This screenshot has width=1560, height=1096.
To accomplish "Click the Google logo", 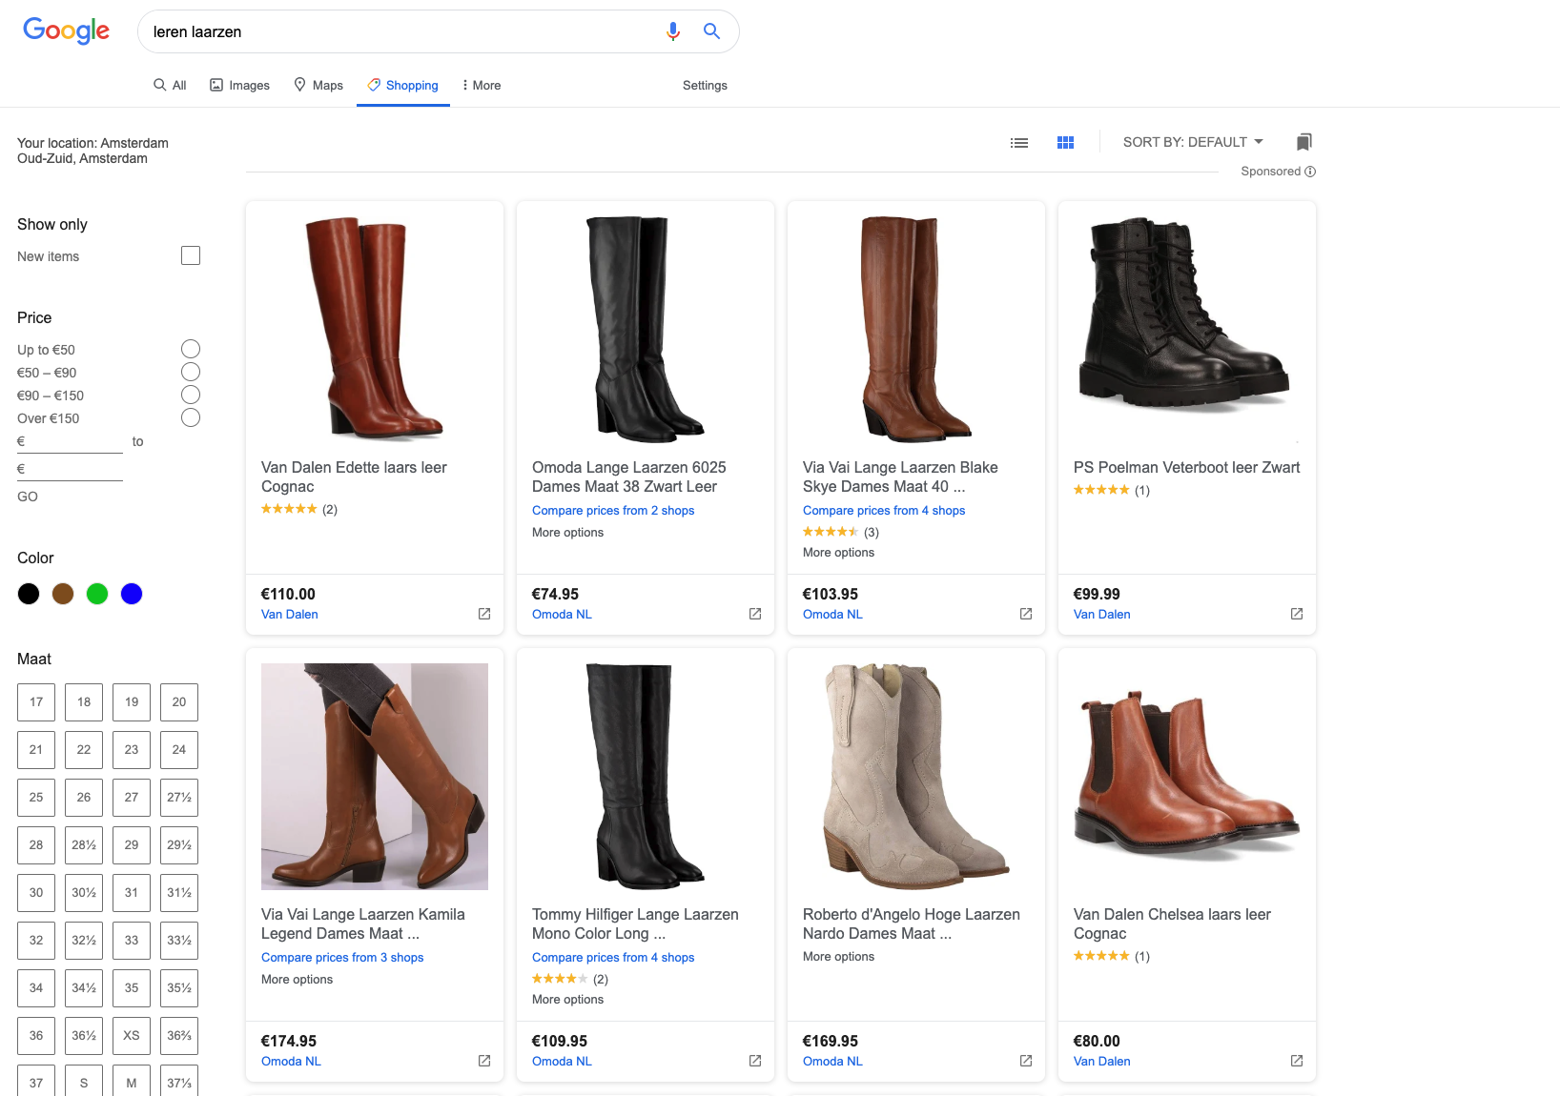I will pos(66,30).
